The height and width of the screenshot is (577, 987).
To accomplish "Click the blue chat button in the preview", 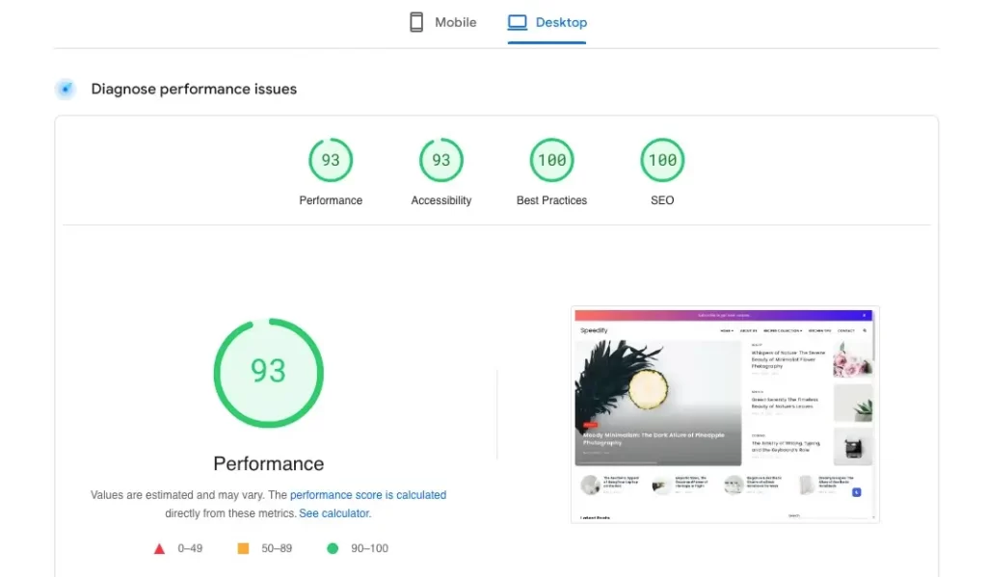I will tap(857, 492).
